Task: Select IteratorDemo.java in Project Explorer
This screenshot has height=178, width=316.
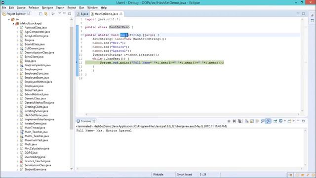Action: pyautogui.click(x=35, y=124)
